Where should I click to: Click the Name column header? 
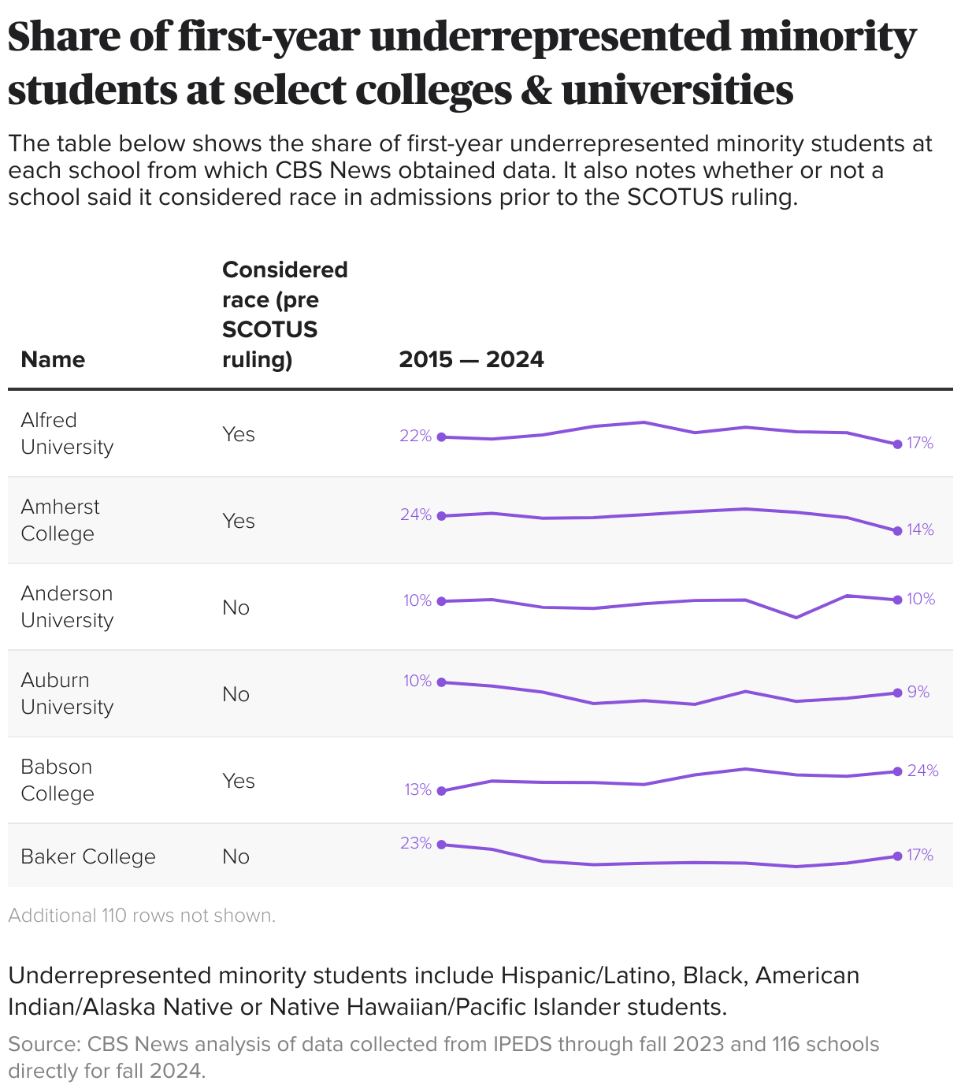(x=53, y=359)
